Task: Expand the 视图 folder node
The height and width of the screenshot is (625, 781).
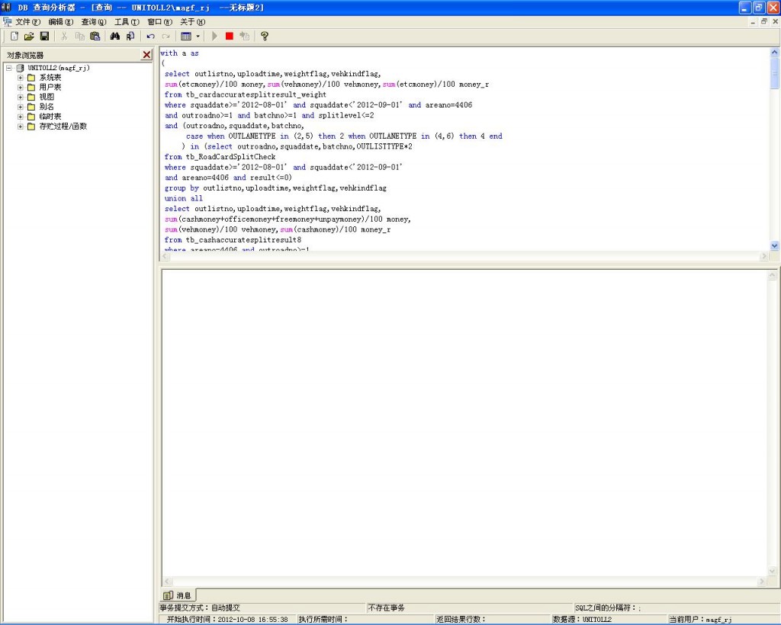Action: 21,98
